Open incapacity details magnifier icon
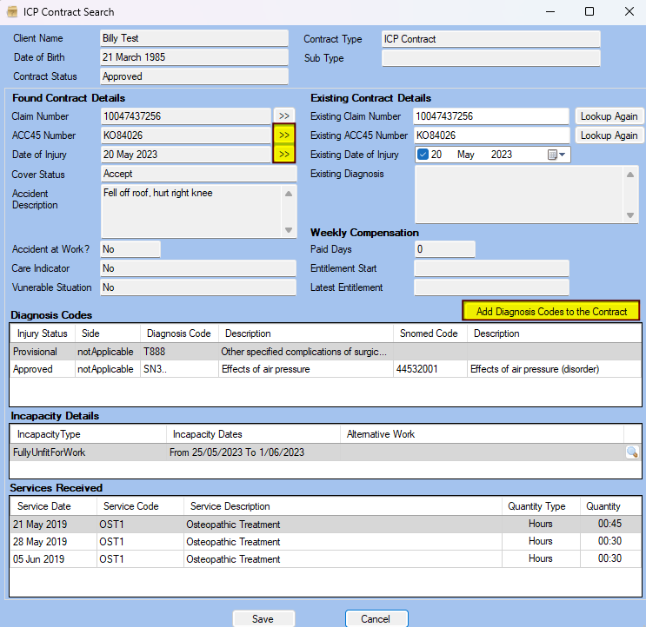646x627 pixels. pos(632,452)
